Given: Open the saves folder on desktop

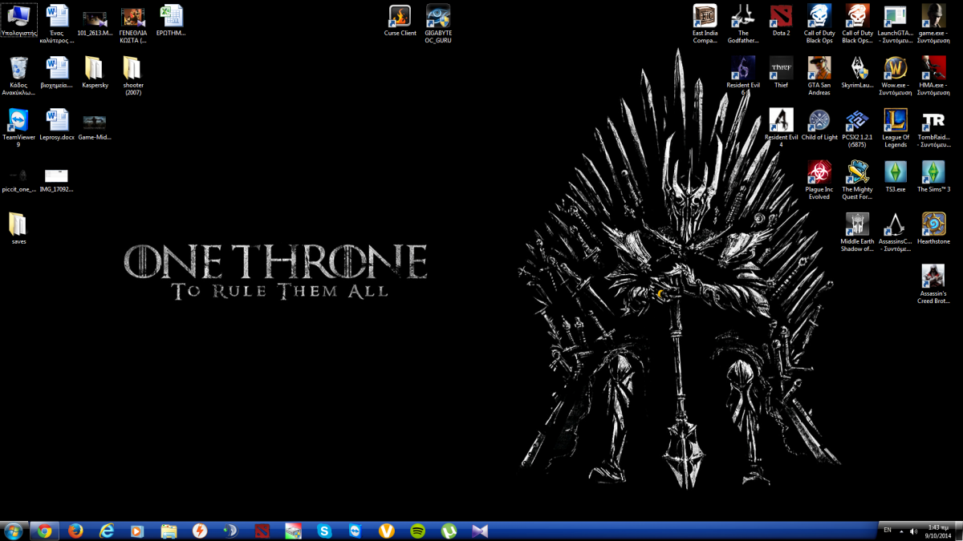Looking at the screenshot, I should 18,228.
